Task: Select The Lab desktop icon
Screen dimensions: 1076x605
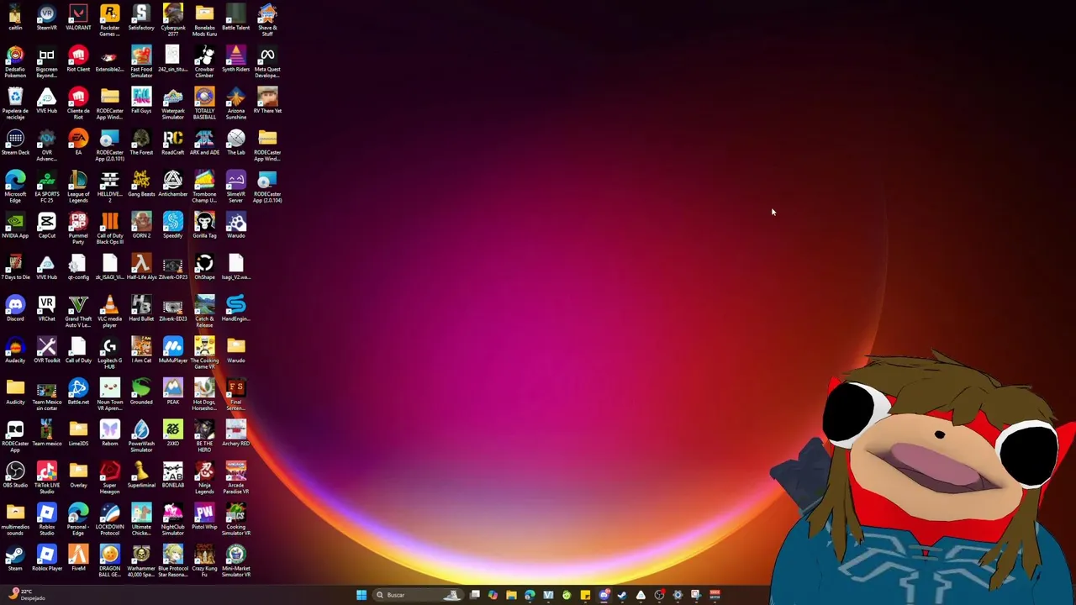Action: pyautogui.click(x=235, y=143)
